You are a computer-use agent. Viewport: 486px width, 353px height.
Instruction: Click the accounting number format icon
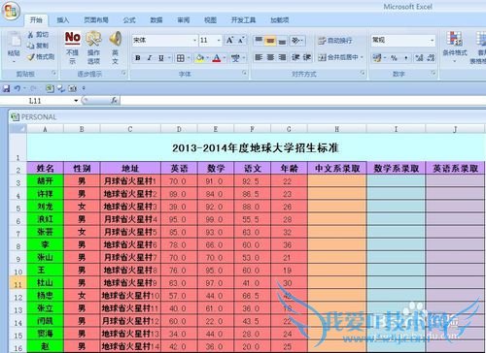pyautogui.click(x=376, y=58)
